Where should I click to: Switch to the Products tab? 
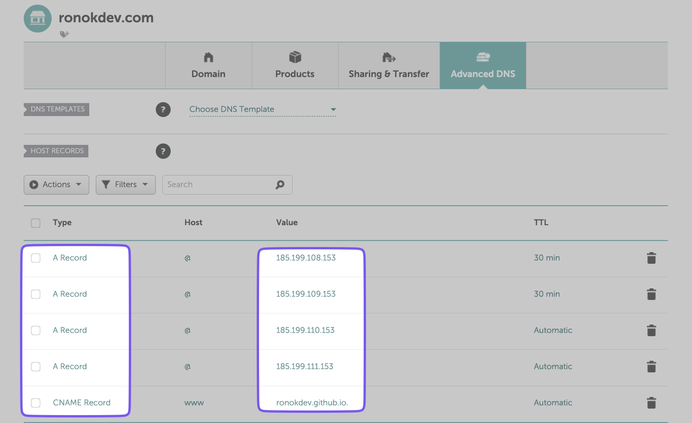tap(295, 65)
